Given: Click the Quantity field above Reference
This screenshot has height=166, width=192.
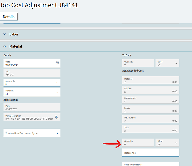Looking at the screenshot, I should pyautogui.click(x=138, y=143).
